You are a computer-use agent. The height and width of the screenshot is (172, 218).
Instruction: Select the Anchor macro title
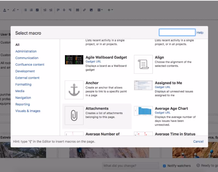tap(92, 83)
